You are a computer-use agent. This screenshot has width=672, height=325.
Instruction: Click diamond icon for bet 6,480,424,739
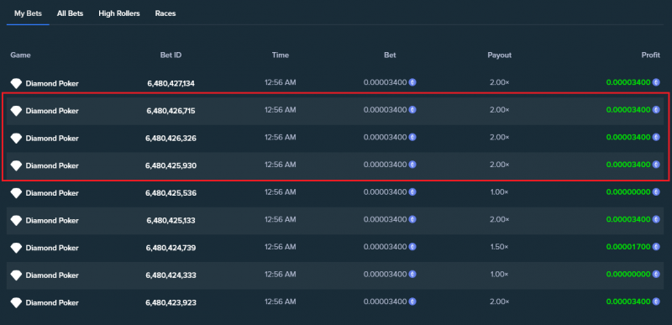coord(16,248)
